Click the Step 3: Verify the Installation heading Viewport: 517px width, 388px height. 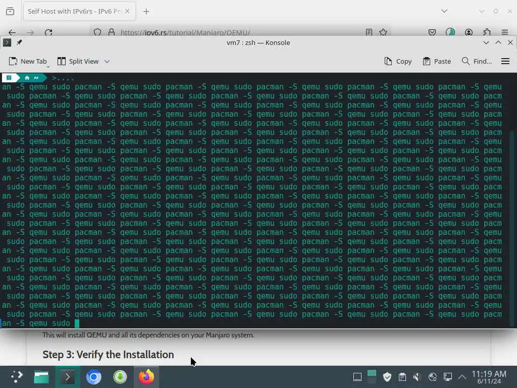[108, 354]
